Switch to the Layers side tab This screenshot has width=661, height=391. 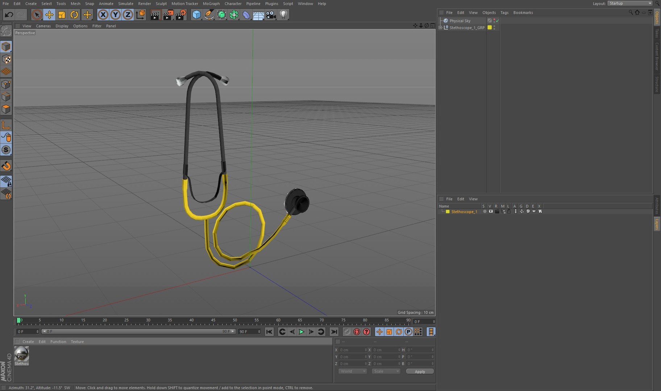click(657, 224)
